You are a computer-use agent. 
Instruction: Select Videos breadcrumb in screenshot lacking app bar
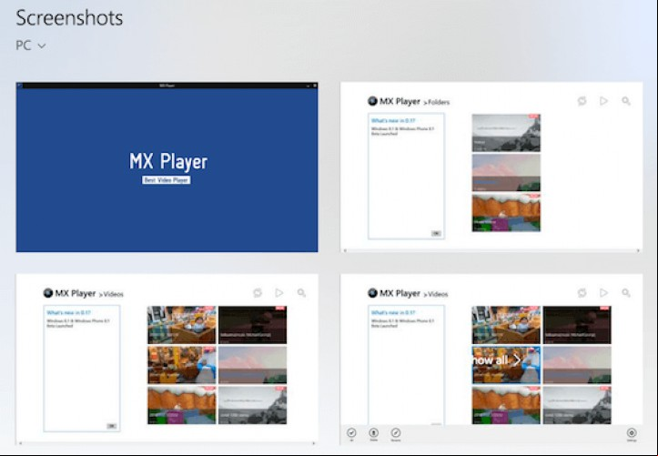coord(113,294)
